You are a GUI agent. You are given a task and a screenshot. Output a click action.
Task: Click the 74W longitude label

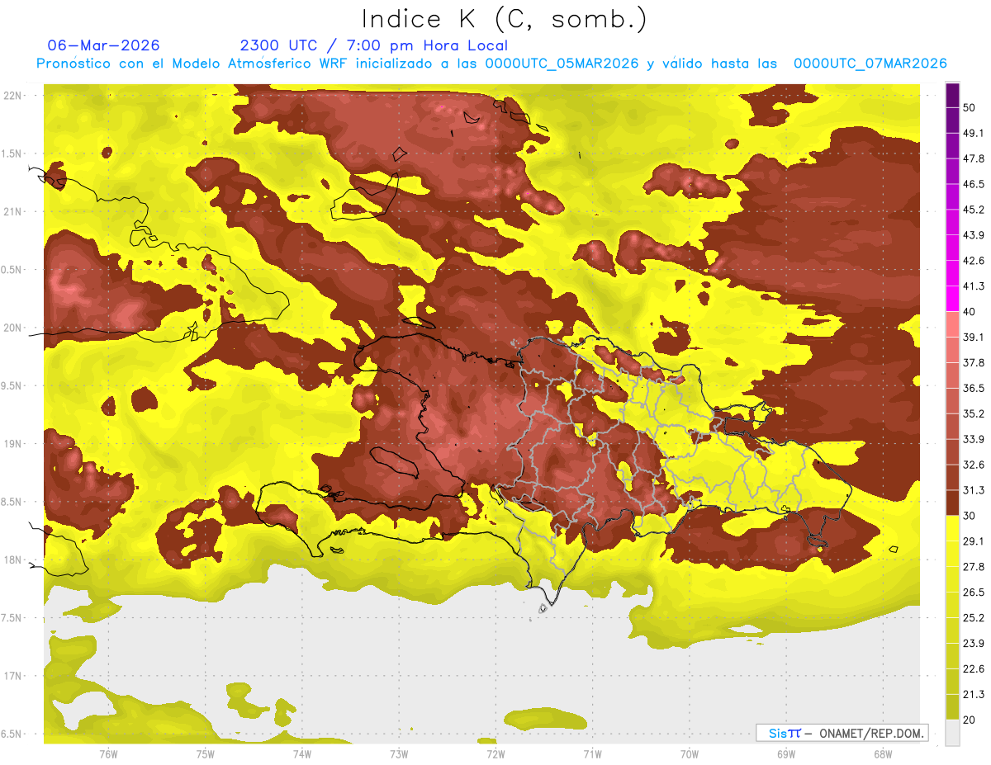click(301, 754)
